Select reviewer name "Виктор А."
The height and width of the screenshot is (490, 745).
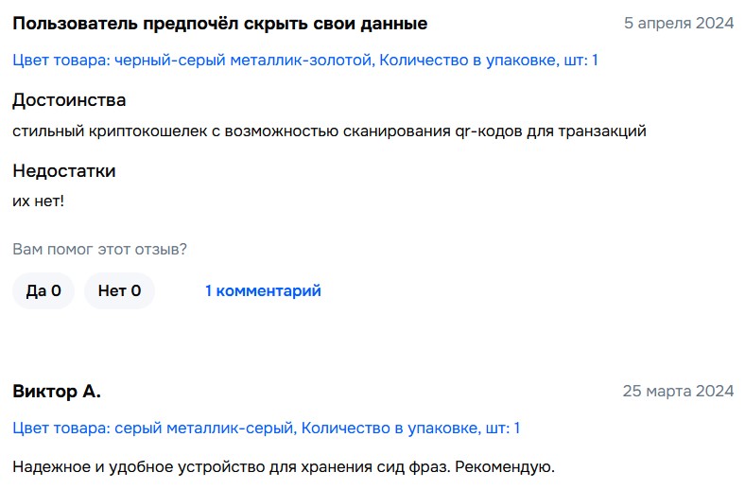(57, 392)
